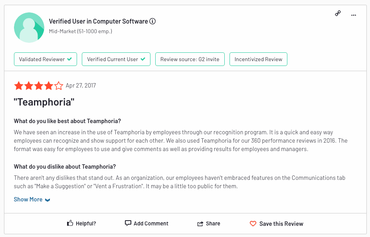Click the Show More chevron arrow
Image resolution: width=370 pixels, height=237 pixels.
pos(47,200)
